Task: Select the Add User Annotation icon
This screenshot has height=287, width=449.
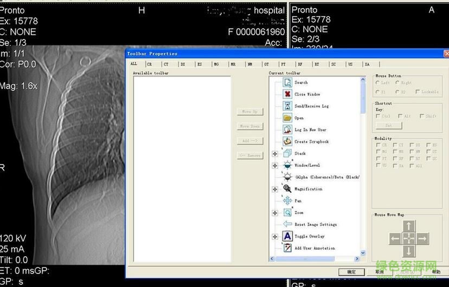Action: pos(287,248)
